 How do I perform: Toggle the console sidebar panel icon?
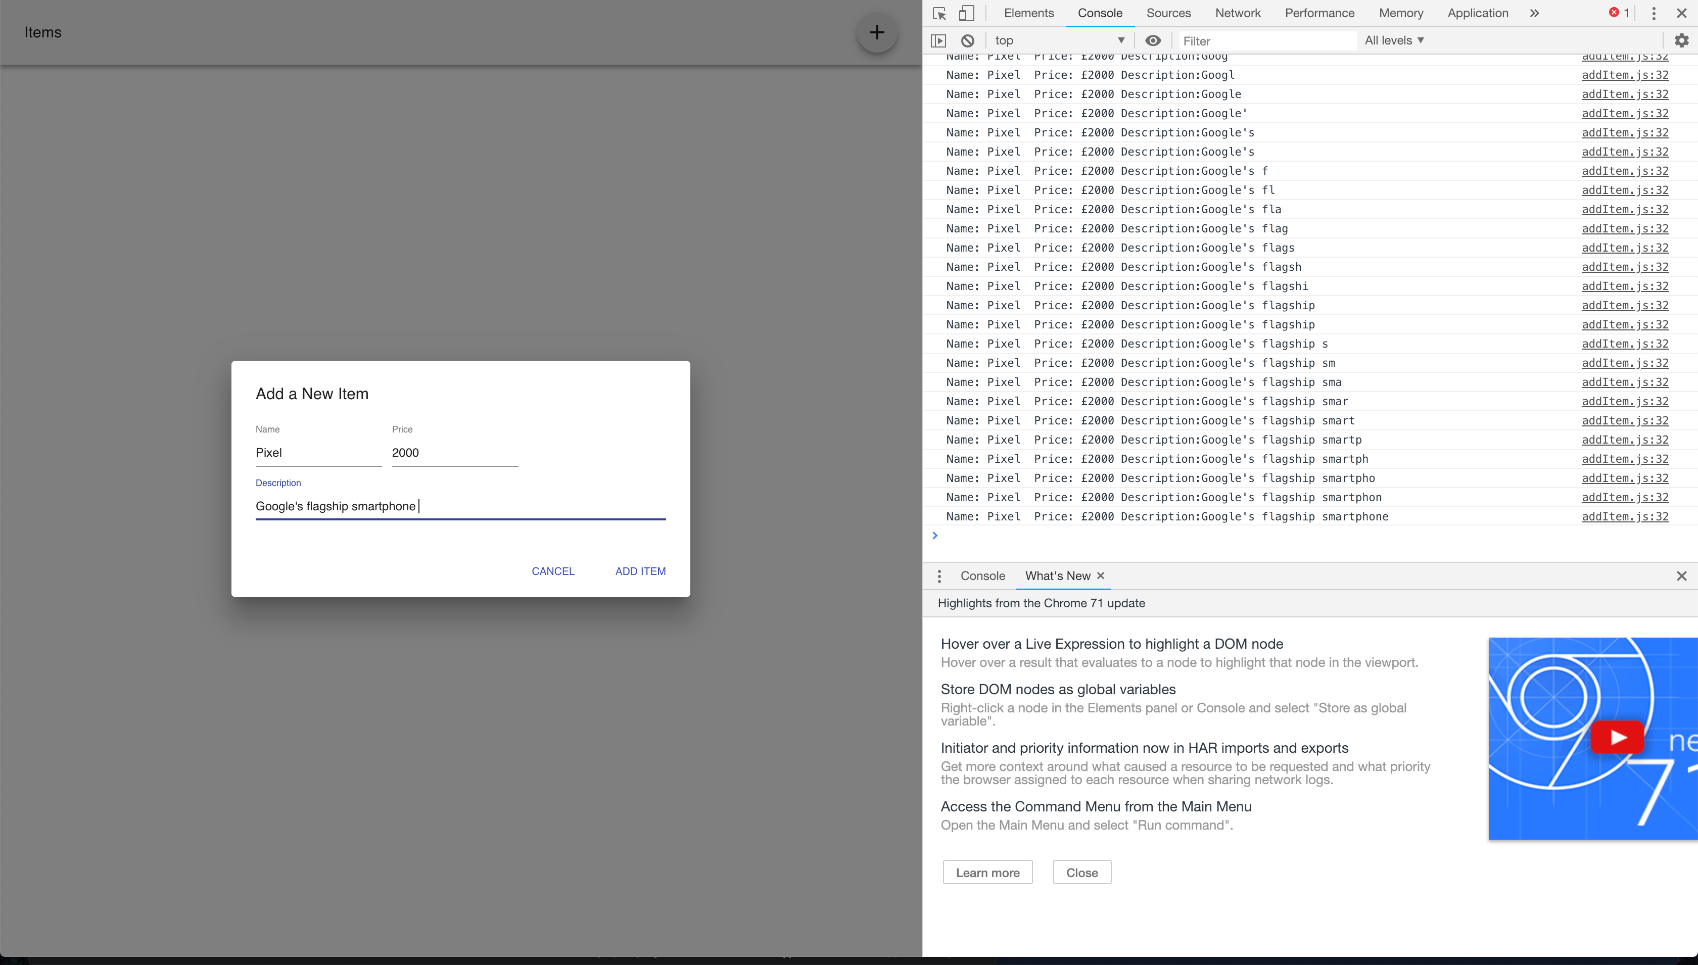pyautogui.click(x=938, y=40)
